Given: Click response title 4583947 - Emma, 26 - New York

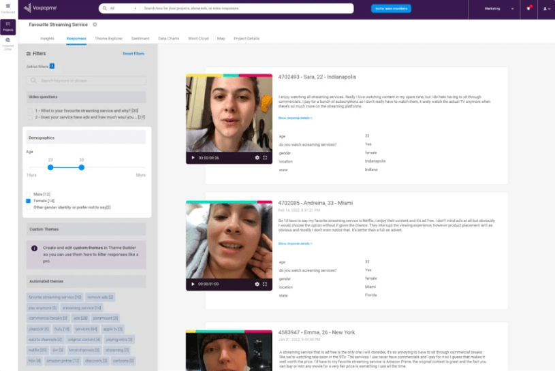Looking at the screenshot, I should pos(317,332).
